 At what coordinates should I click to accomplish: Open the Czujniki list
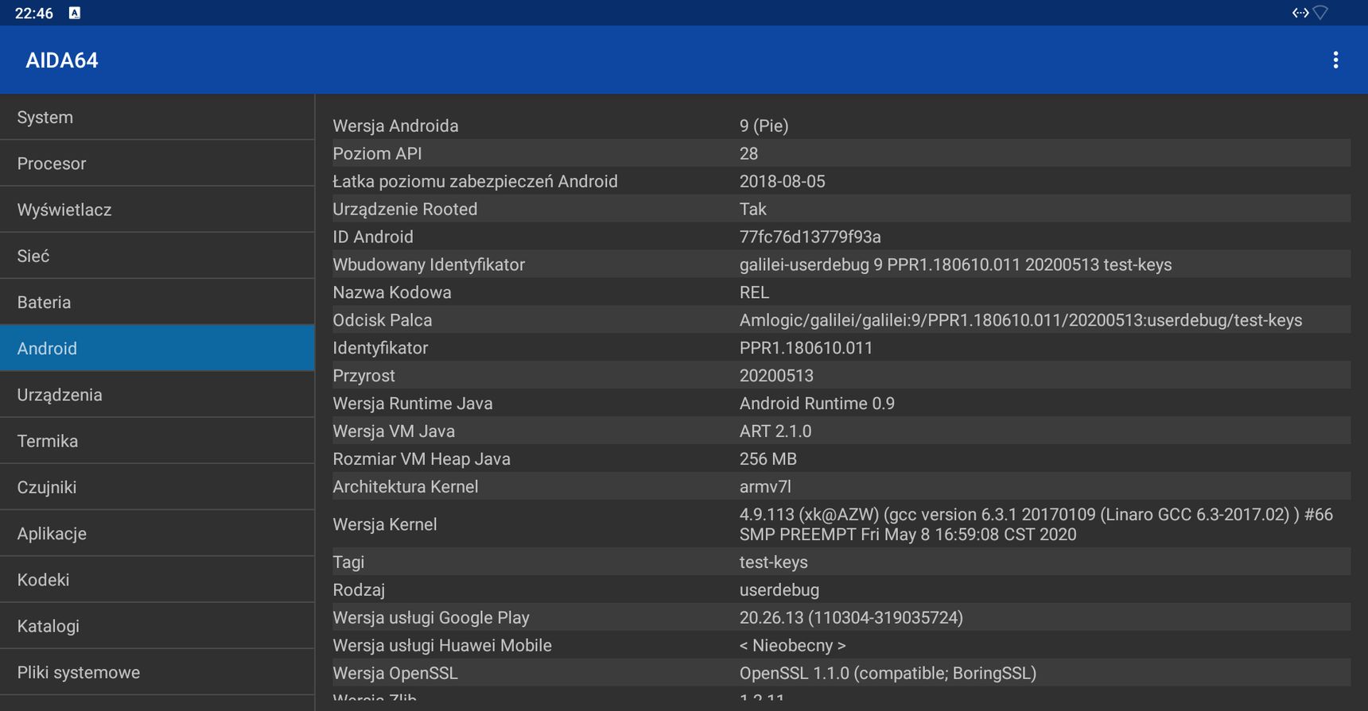[157, 487]
